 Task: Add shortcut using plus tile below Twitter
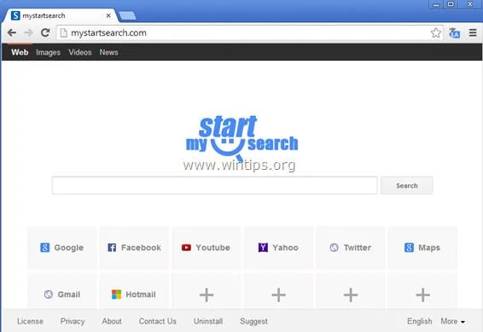pos(350,291)
